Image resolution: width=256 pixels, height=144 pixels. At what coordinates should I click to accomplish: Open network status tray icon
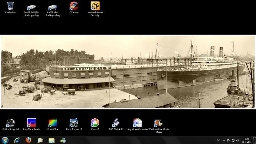(233, 140)
